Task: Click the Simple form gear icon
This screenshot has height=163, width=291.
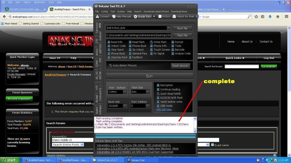Action: point(136,16)
